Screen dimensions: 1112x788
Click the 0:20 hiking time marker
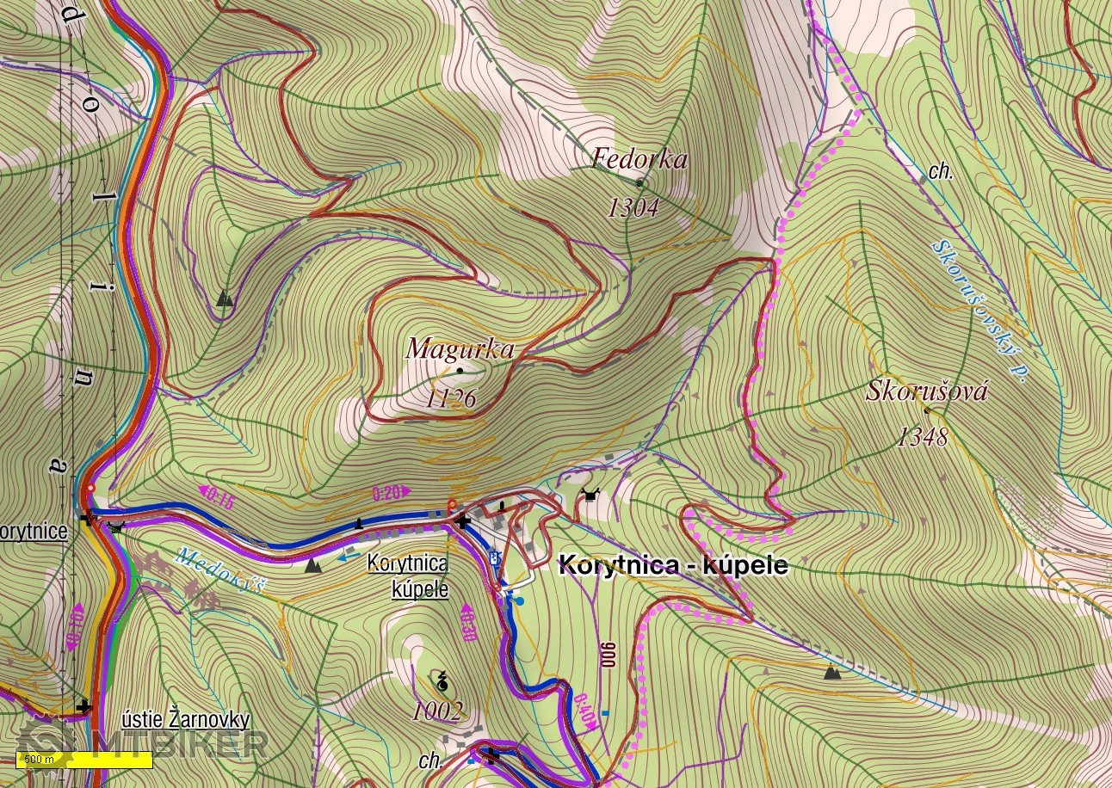pyautogui.click(x=387, y=494)
